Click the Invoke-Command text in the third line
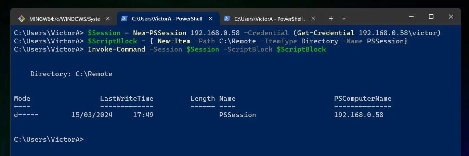This screenshot has height=156, width=469. coord(116,49)
